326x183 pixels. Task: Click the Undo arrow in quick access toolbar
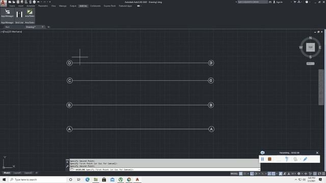38,2
